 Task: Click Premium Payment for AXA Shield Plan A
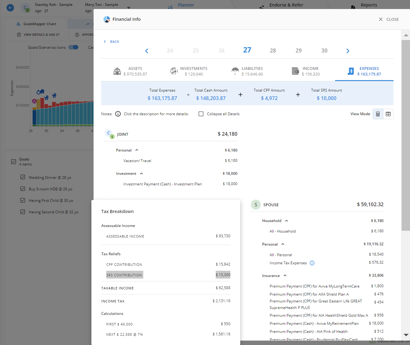(x=309, y=294)
